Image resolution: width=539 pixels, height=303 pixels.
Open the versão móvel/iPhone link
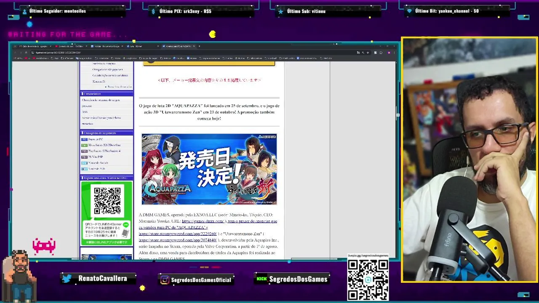click(x=101, y=118)
